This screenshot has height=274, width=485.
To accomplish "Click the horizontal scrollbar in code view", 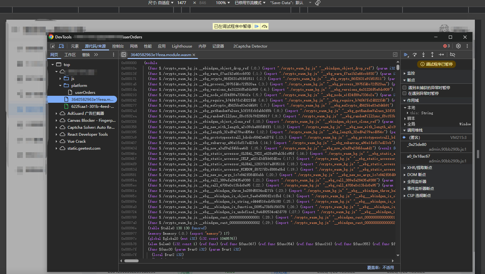I will (x=131, y=261).
